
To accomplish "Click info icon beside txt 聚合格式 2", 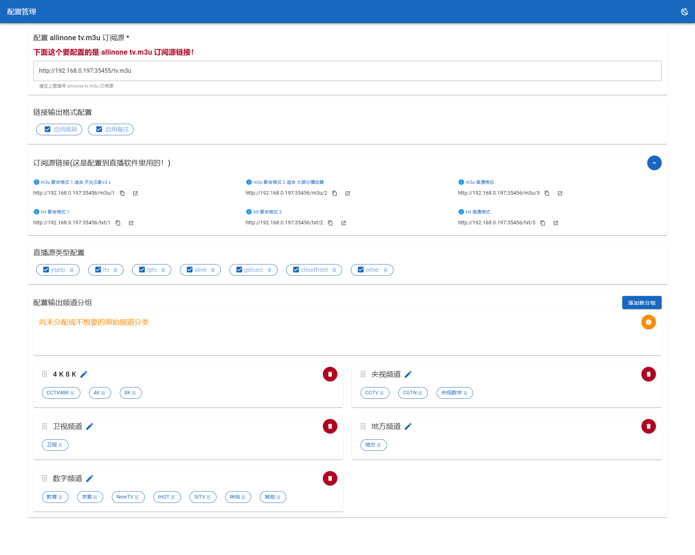I will [x=249, y=212].
